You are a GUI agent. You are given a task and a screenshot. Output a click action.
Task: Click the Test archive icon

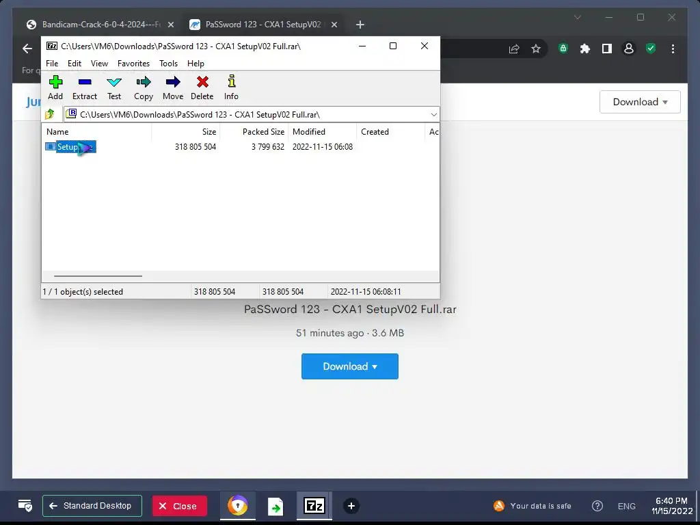tap(114, 88)
